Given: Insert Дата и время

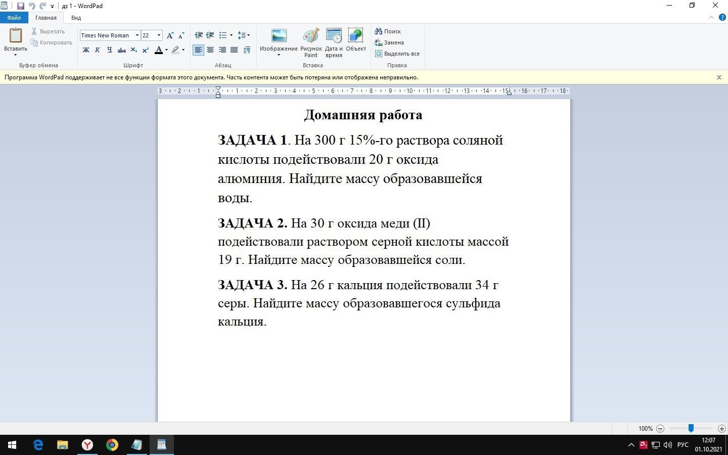Looking at the screenshot, I should point(334,42).
